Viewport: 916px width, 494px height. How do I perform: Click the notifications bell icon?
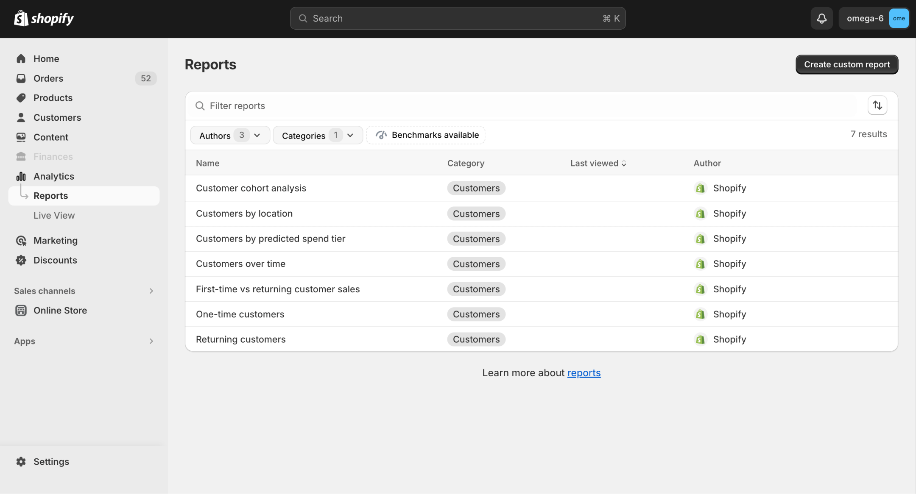[821, 18]
